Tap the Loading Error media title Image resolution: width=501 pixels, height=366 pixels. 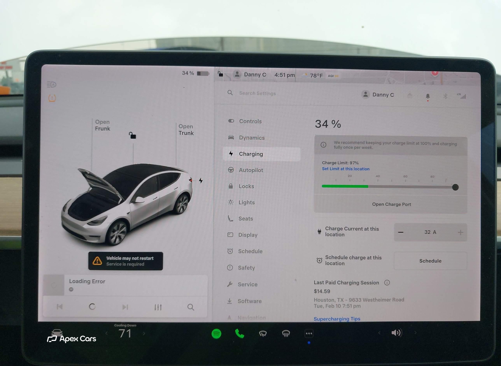(x=87, y=281)
